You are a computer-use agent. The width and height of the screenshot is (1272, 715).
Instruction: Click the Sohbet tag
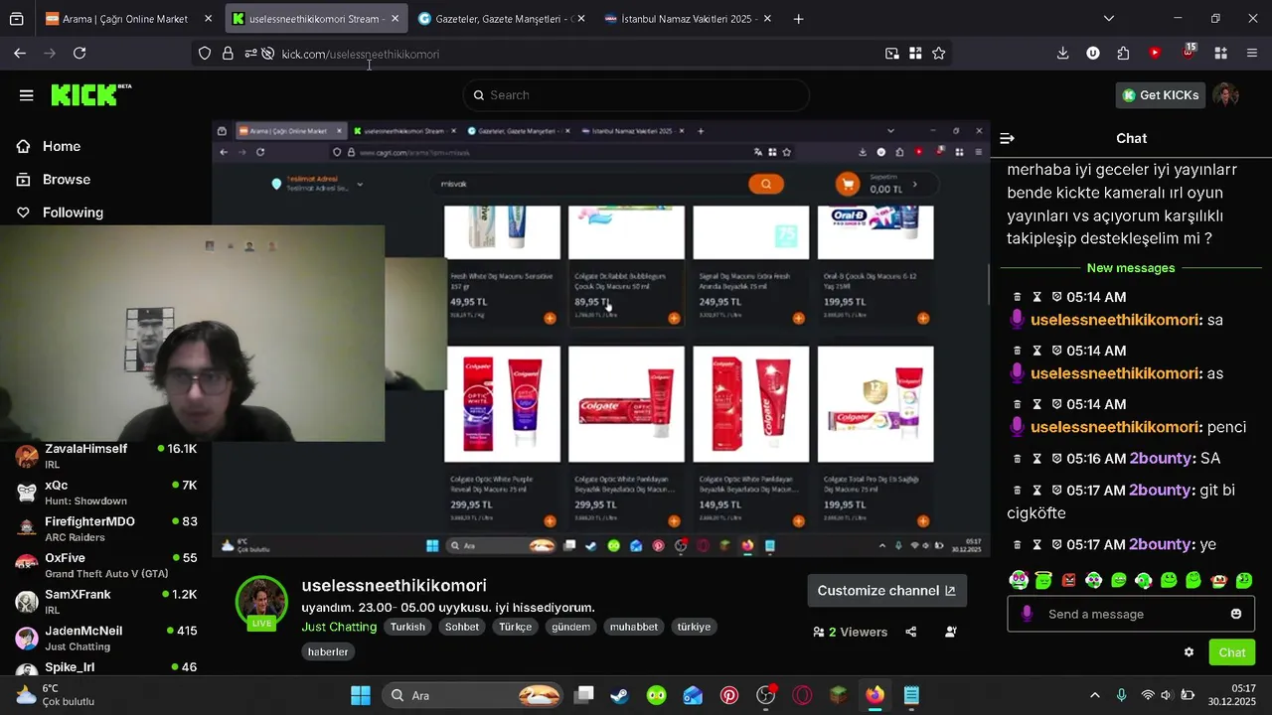[x=462, y=627]
